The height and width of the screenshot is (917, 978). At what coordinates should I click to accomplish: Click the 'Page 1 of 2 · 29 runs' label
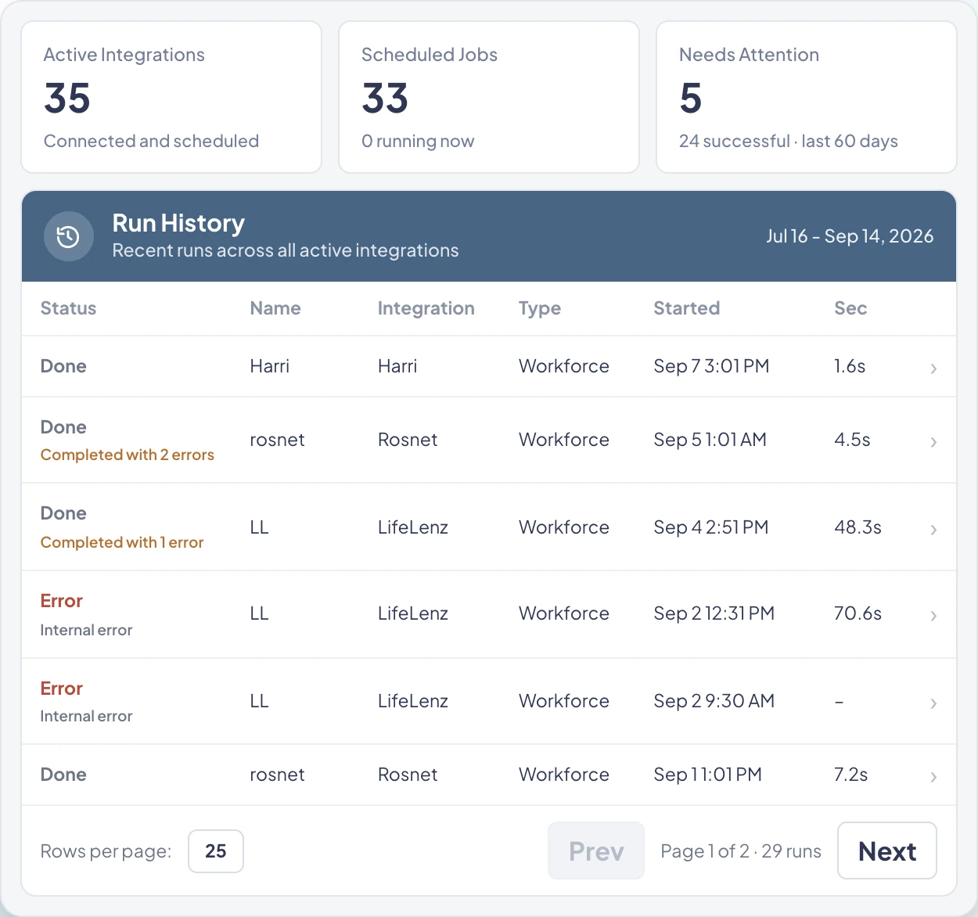click(741, 851)
